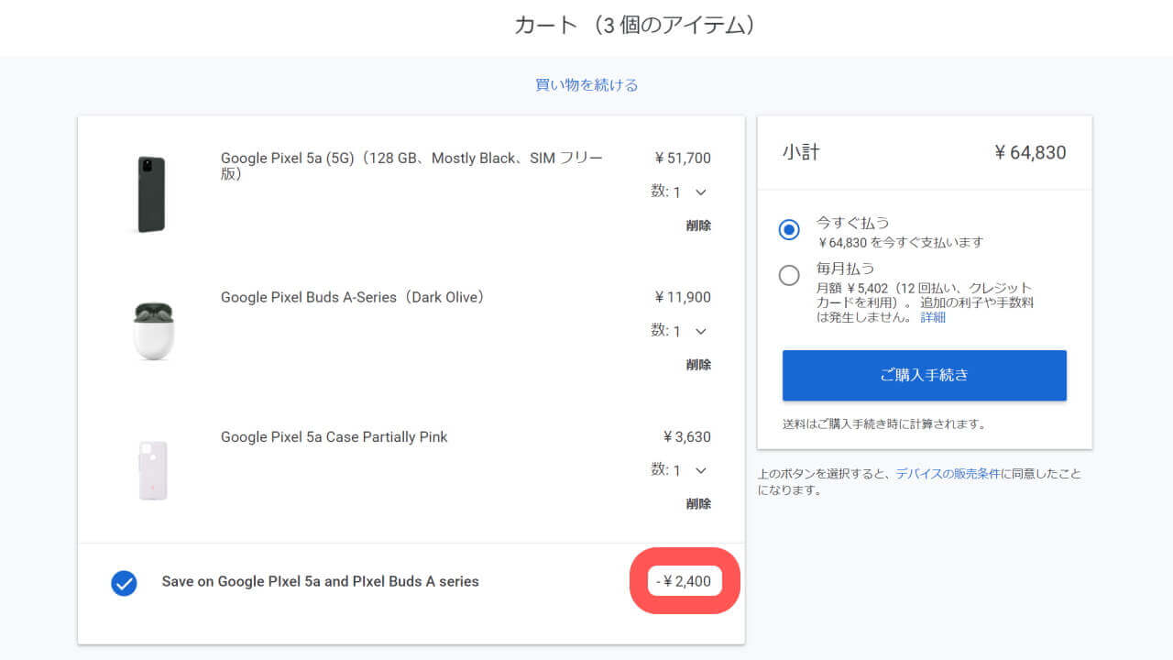
Task: Open the 詳細 link about installment payments
Action: pyautogui.click(x=932, y=316)
